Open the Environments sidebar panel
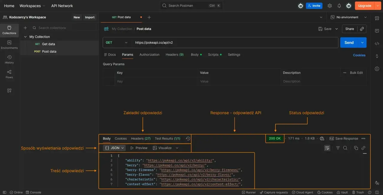The height and width of the screenshot is (195, 383). (x=9, y=45)
